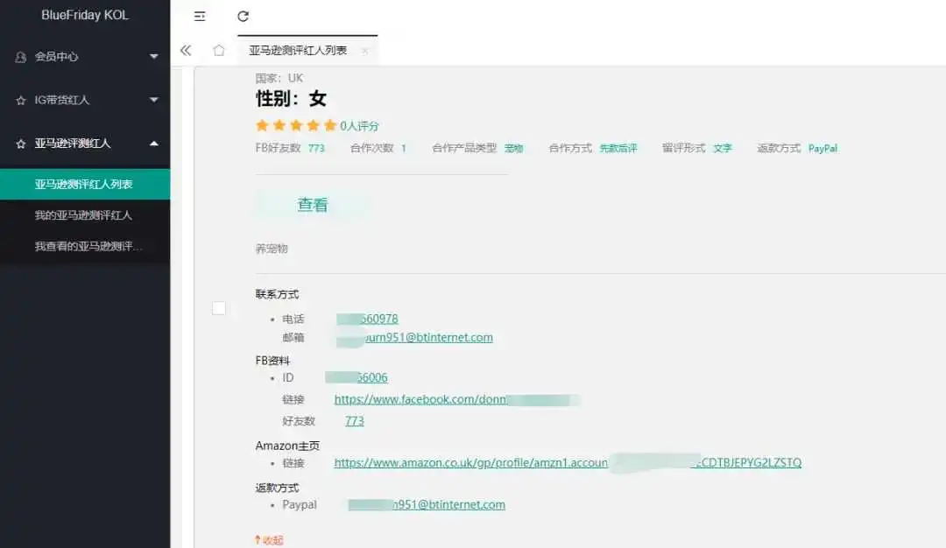946x548 pixels.
Task: Click the FB ID link ending 6006
Action: 357,377
